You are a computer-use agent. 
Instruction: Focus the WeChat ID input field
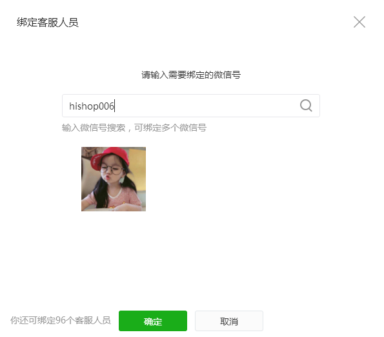pyautogui.click(x=191, y=106)
